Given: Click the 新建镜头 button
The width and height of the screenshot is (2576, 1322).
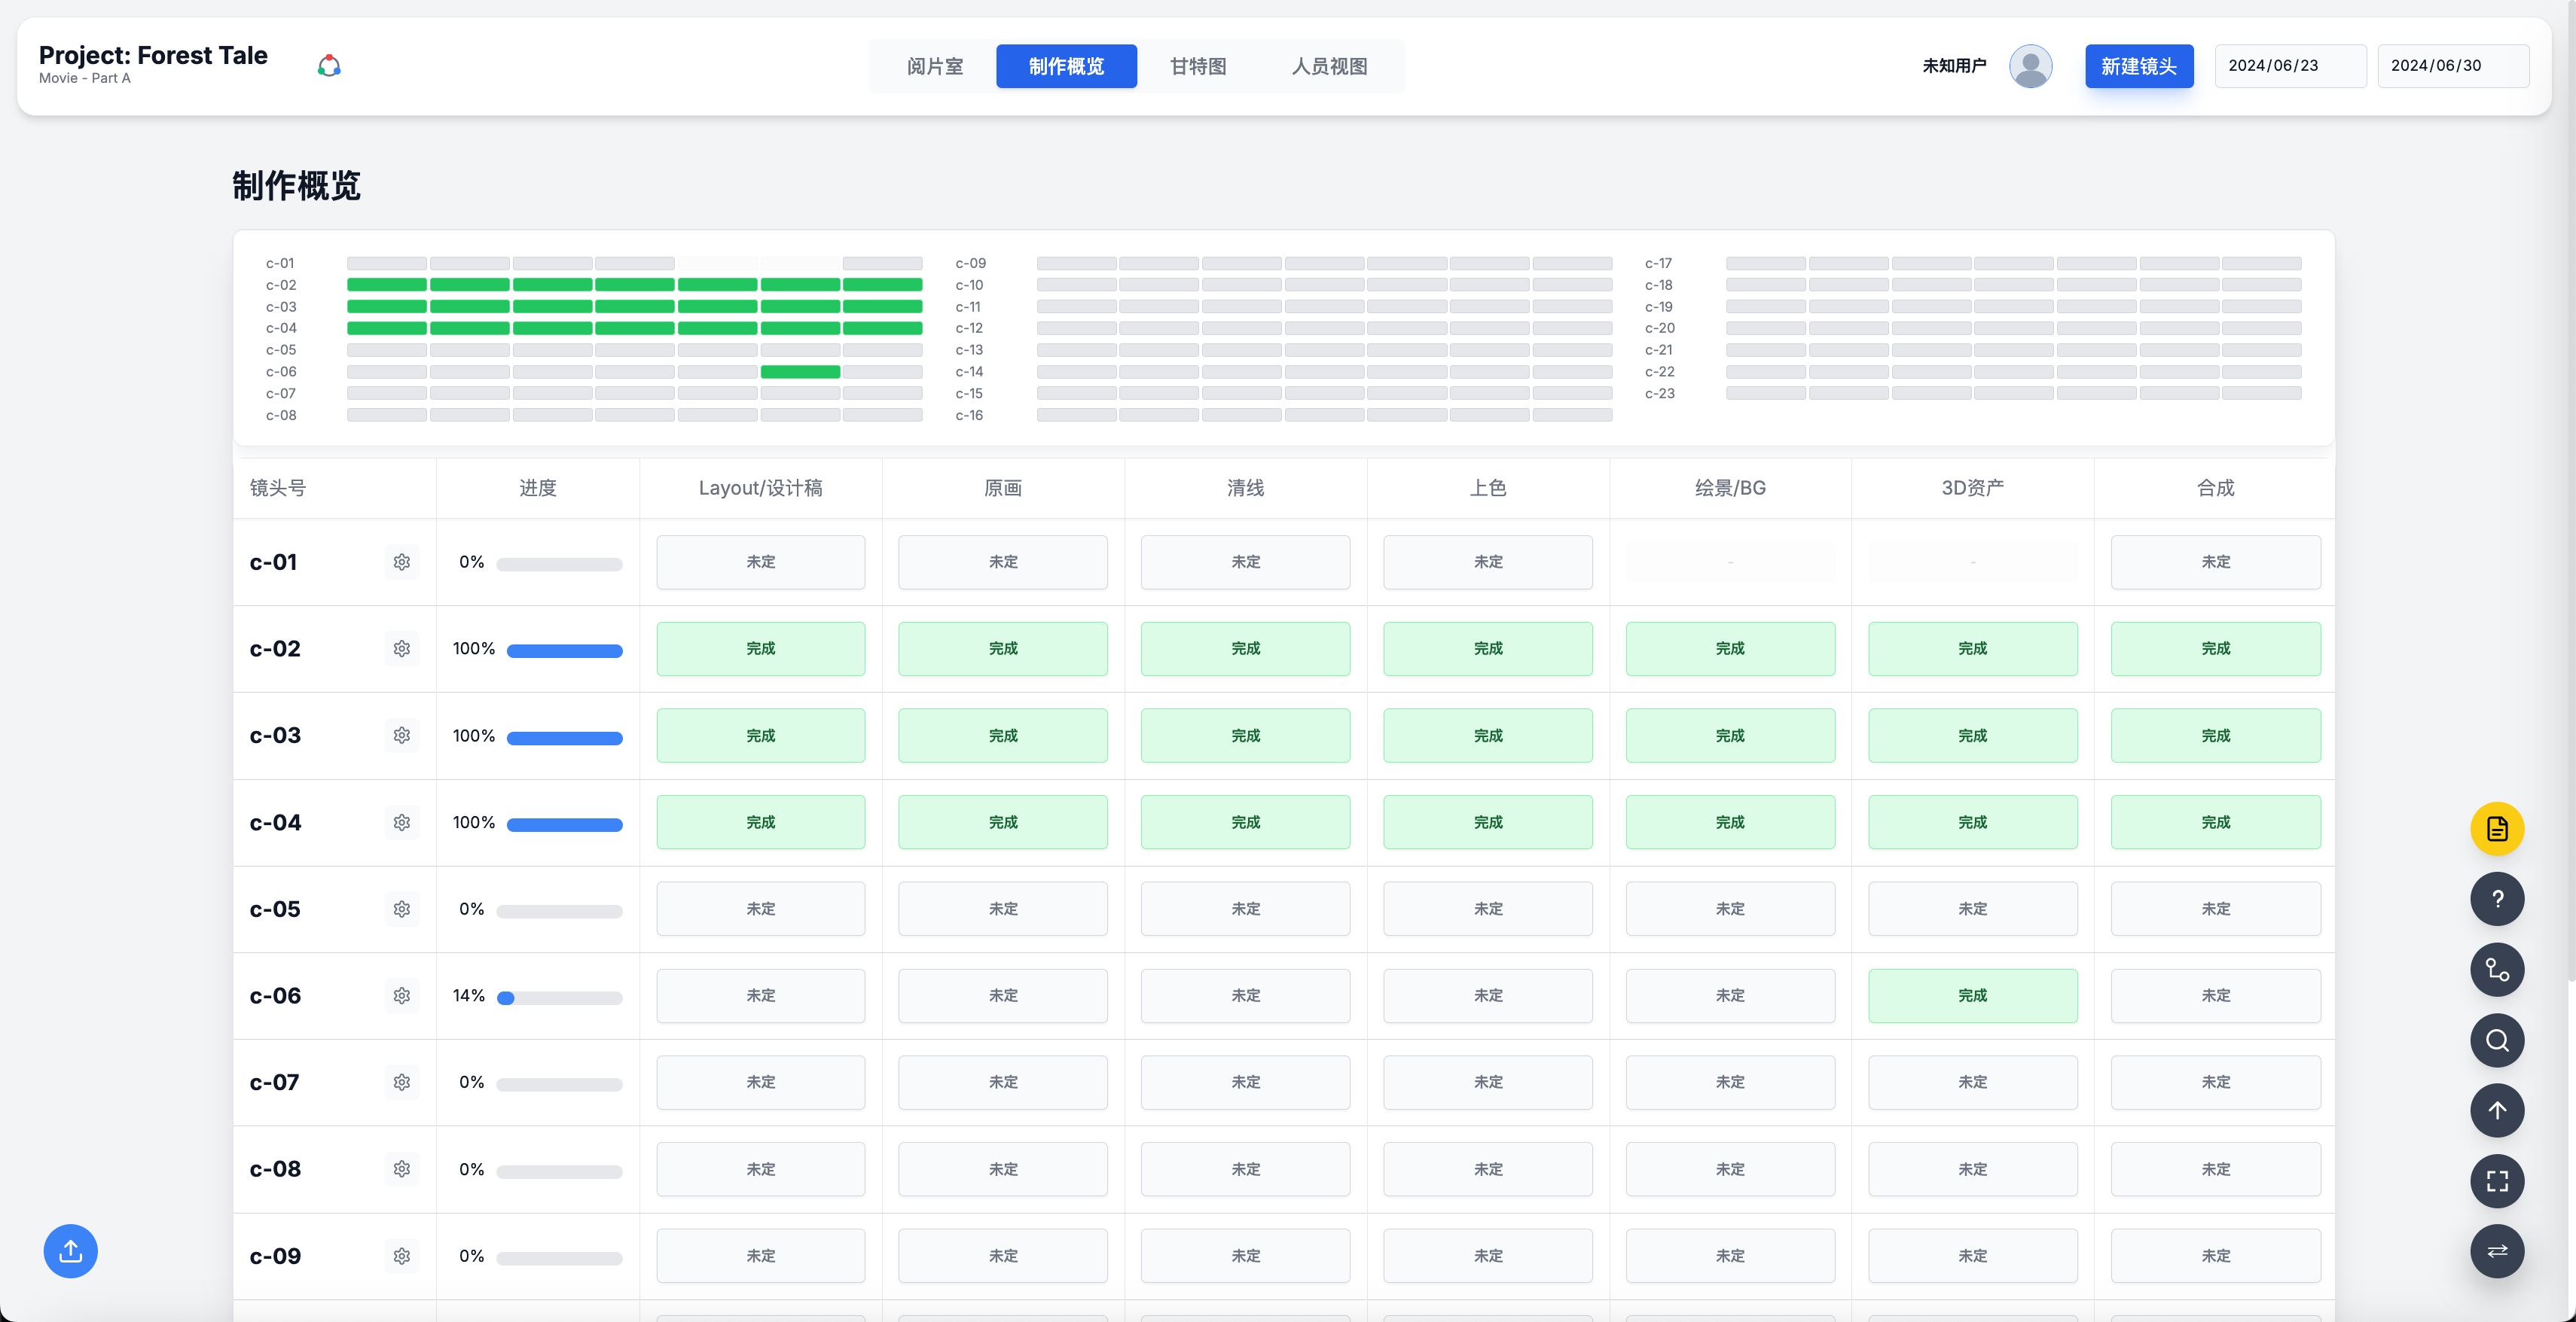Looking at the screenshot, I should pos(2139,66).
